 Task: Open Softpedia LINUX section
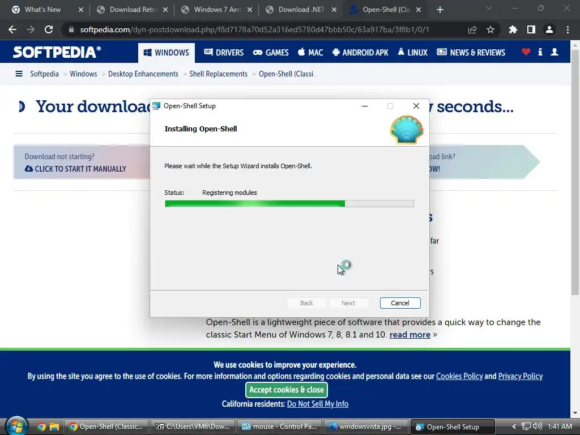coord(412,53)
